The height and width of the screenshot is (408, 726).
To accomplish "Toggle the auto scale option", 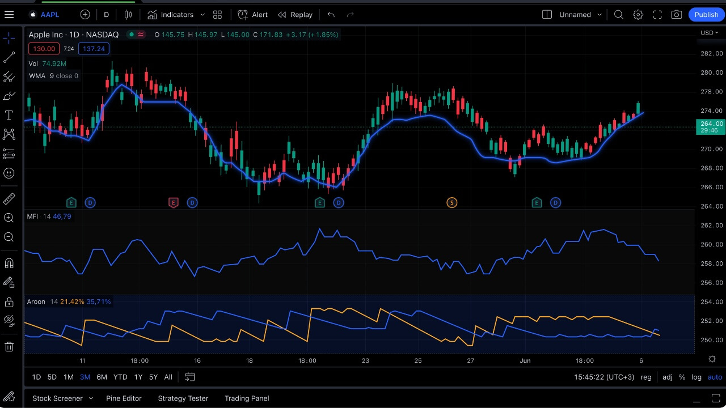I will (x=715, y=377).
